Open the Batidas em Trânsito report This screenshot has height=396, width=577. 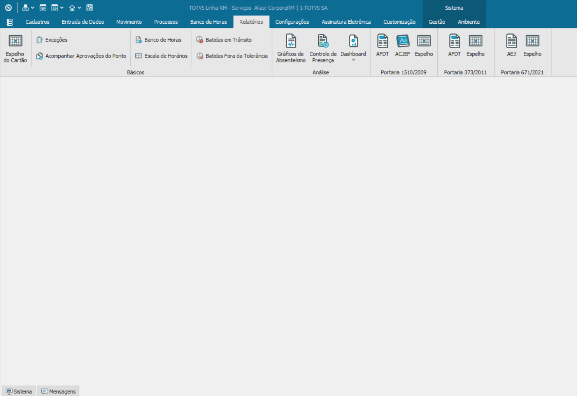click(x=229, y=40)
